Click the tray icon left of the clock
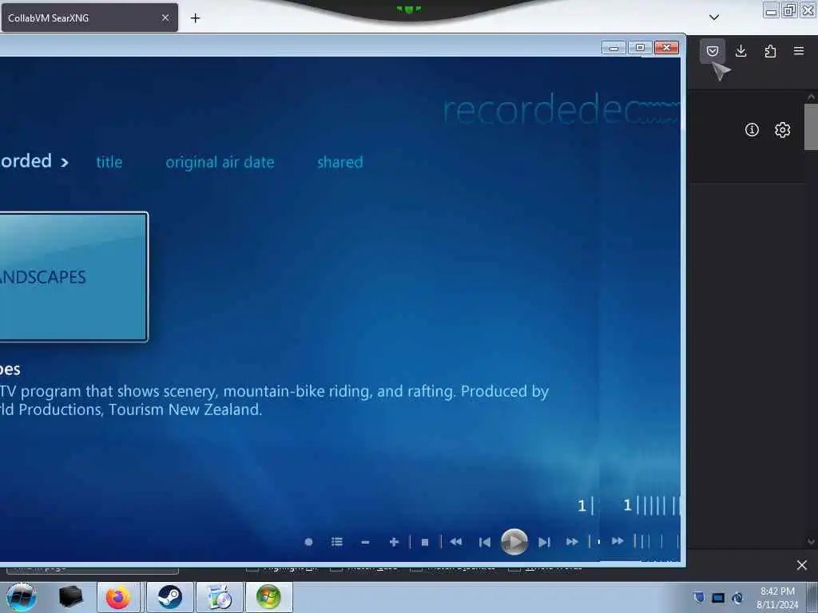The width and height of the screenshot is (818, 613). tap(737, 598)
